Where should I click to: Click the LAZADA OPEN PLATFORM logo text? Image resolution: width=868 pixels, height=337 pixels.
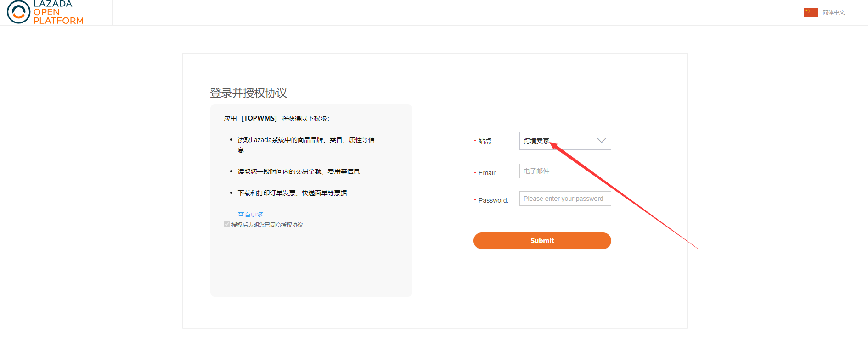58,12
